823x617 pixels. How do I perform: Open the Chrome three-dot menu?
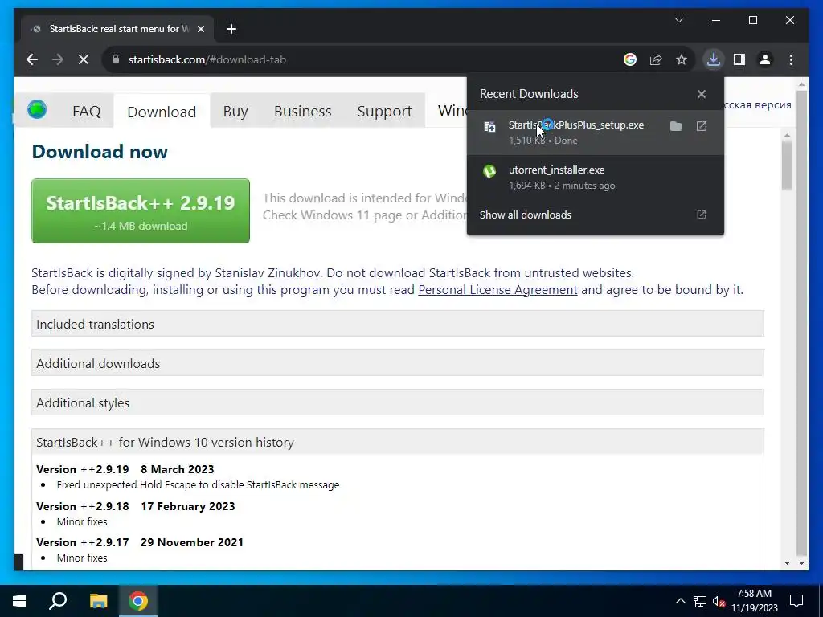tap(791, 59)
